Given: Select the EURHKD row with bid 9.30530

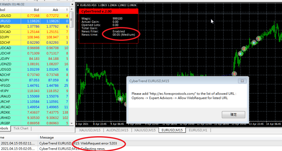Looking at the screenshot, I should click(x=35, y=118).
